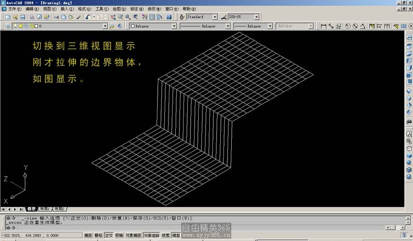The width and height of the screenshot is (413, 241).
Task: Open the ISO-25 dimension style dropdown
Action: tap(256, 17)
